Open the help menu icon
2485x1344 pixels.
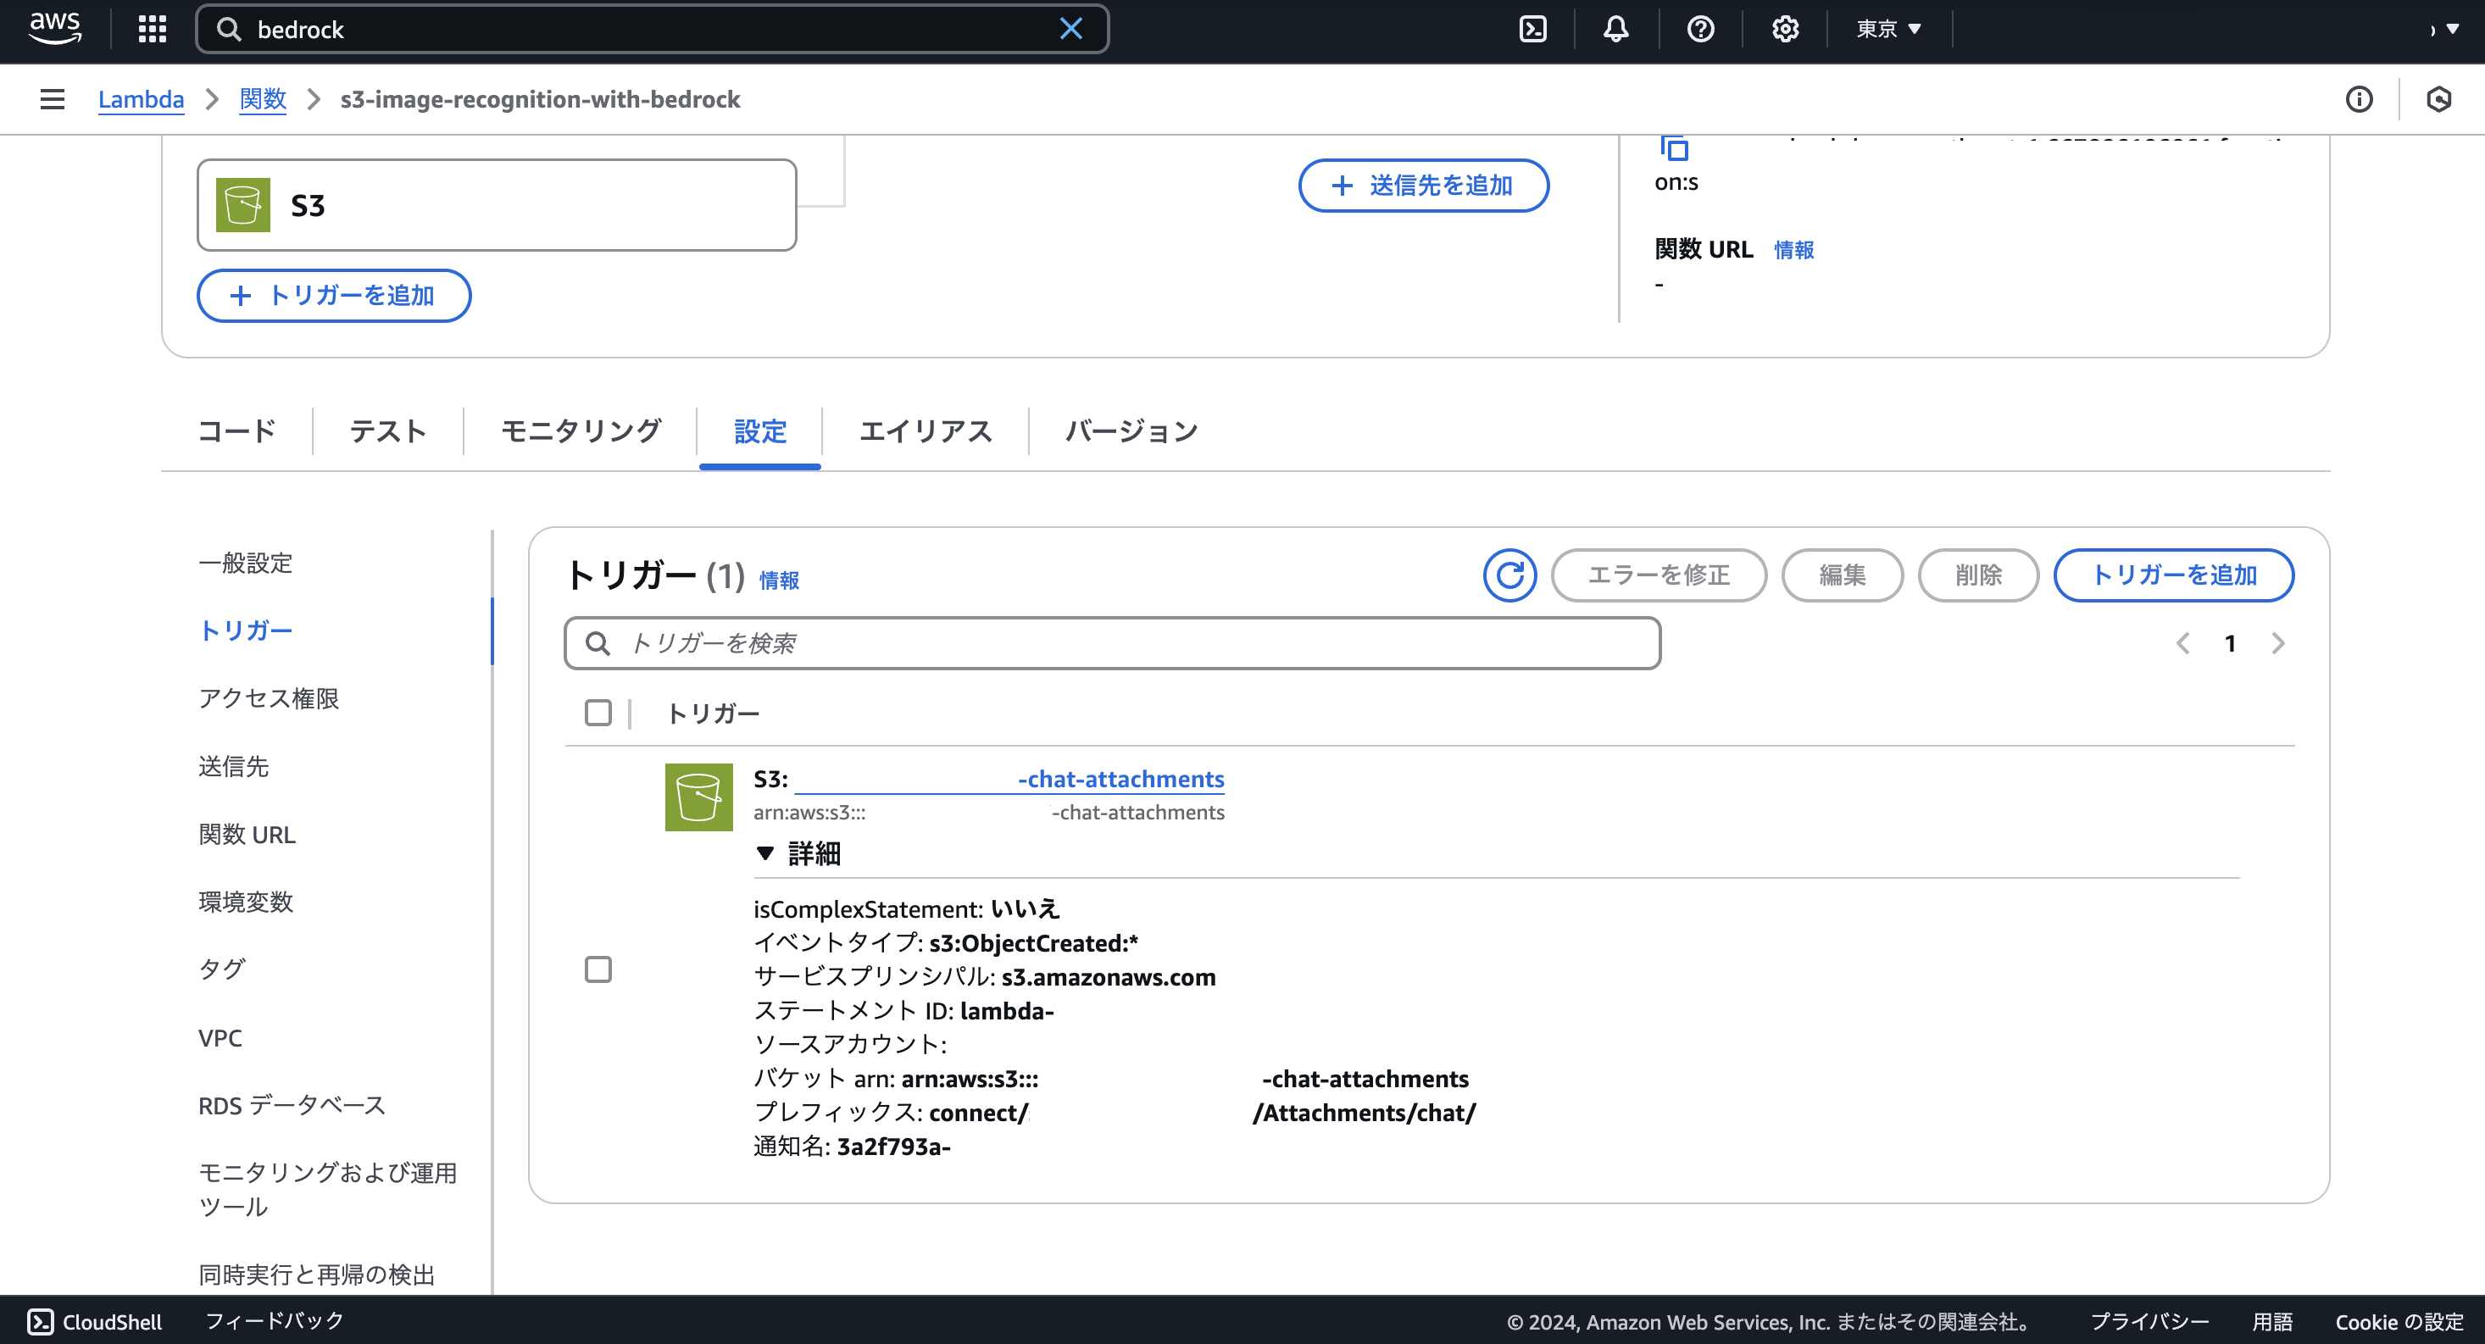(x=1700, y=29)
